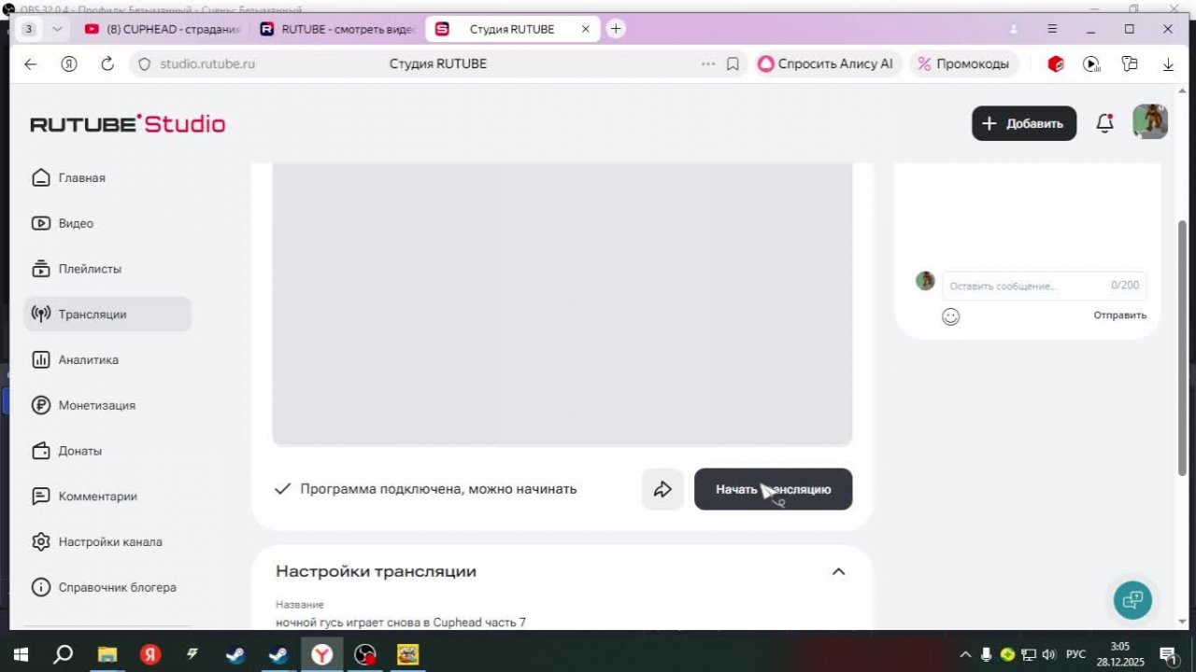Open File Explorer from the taskbar
The height and width of the screenshot is (672, 1196).
tap(107, 654)
